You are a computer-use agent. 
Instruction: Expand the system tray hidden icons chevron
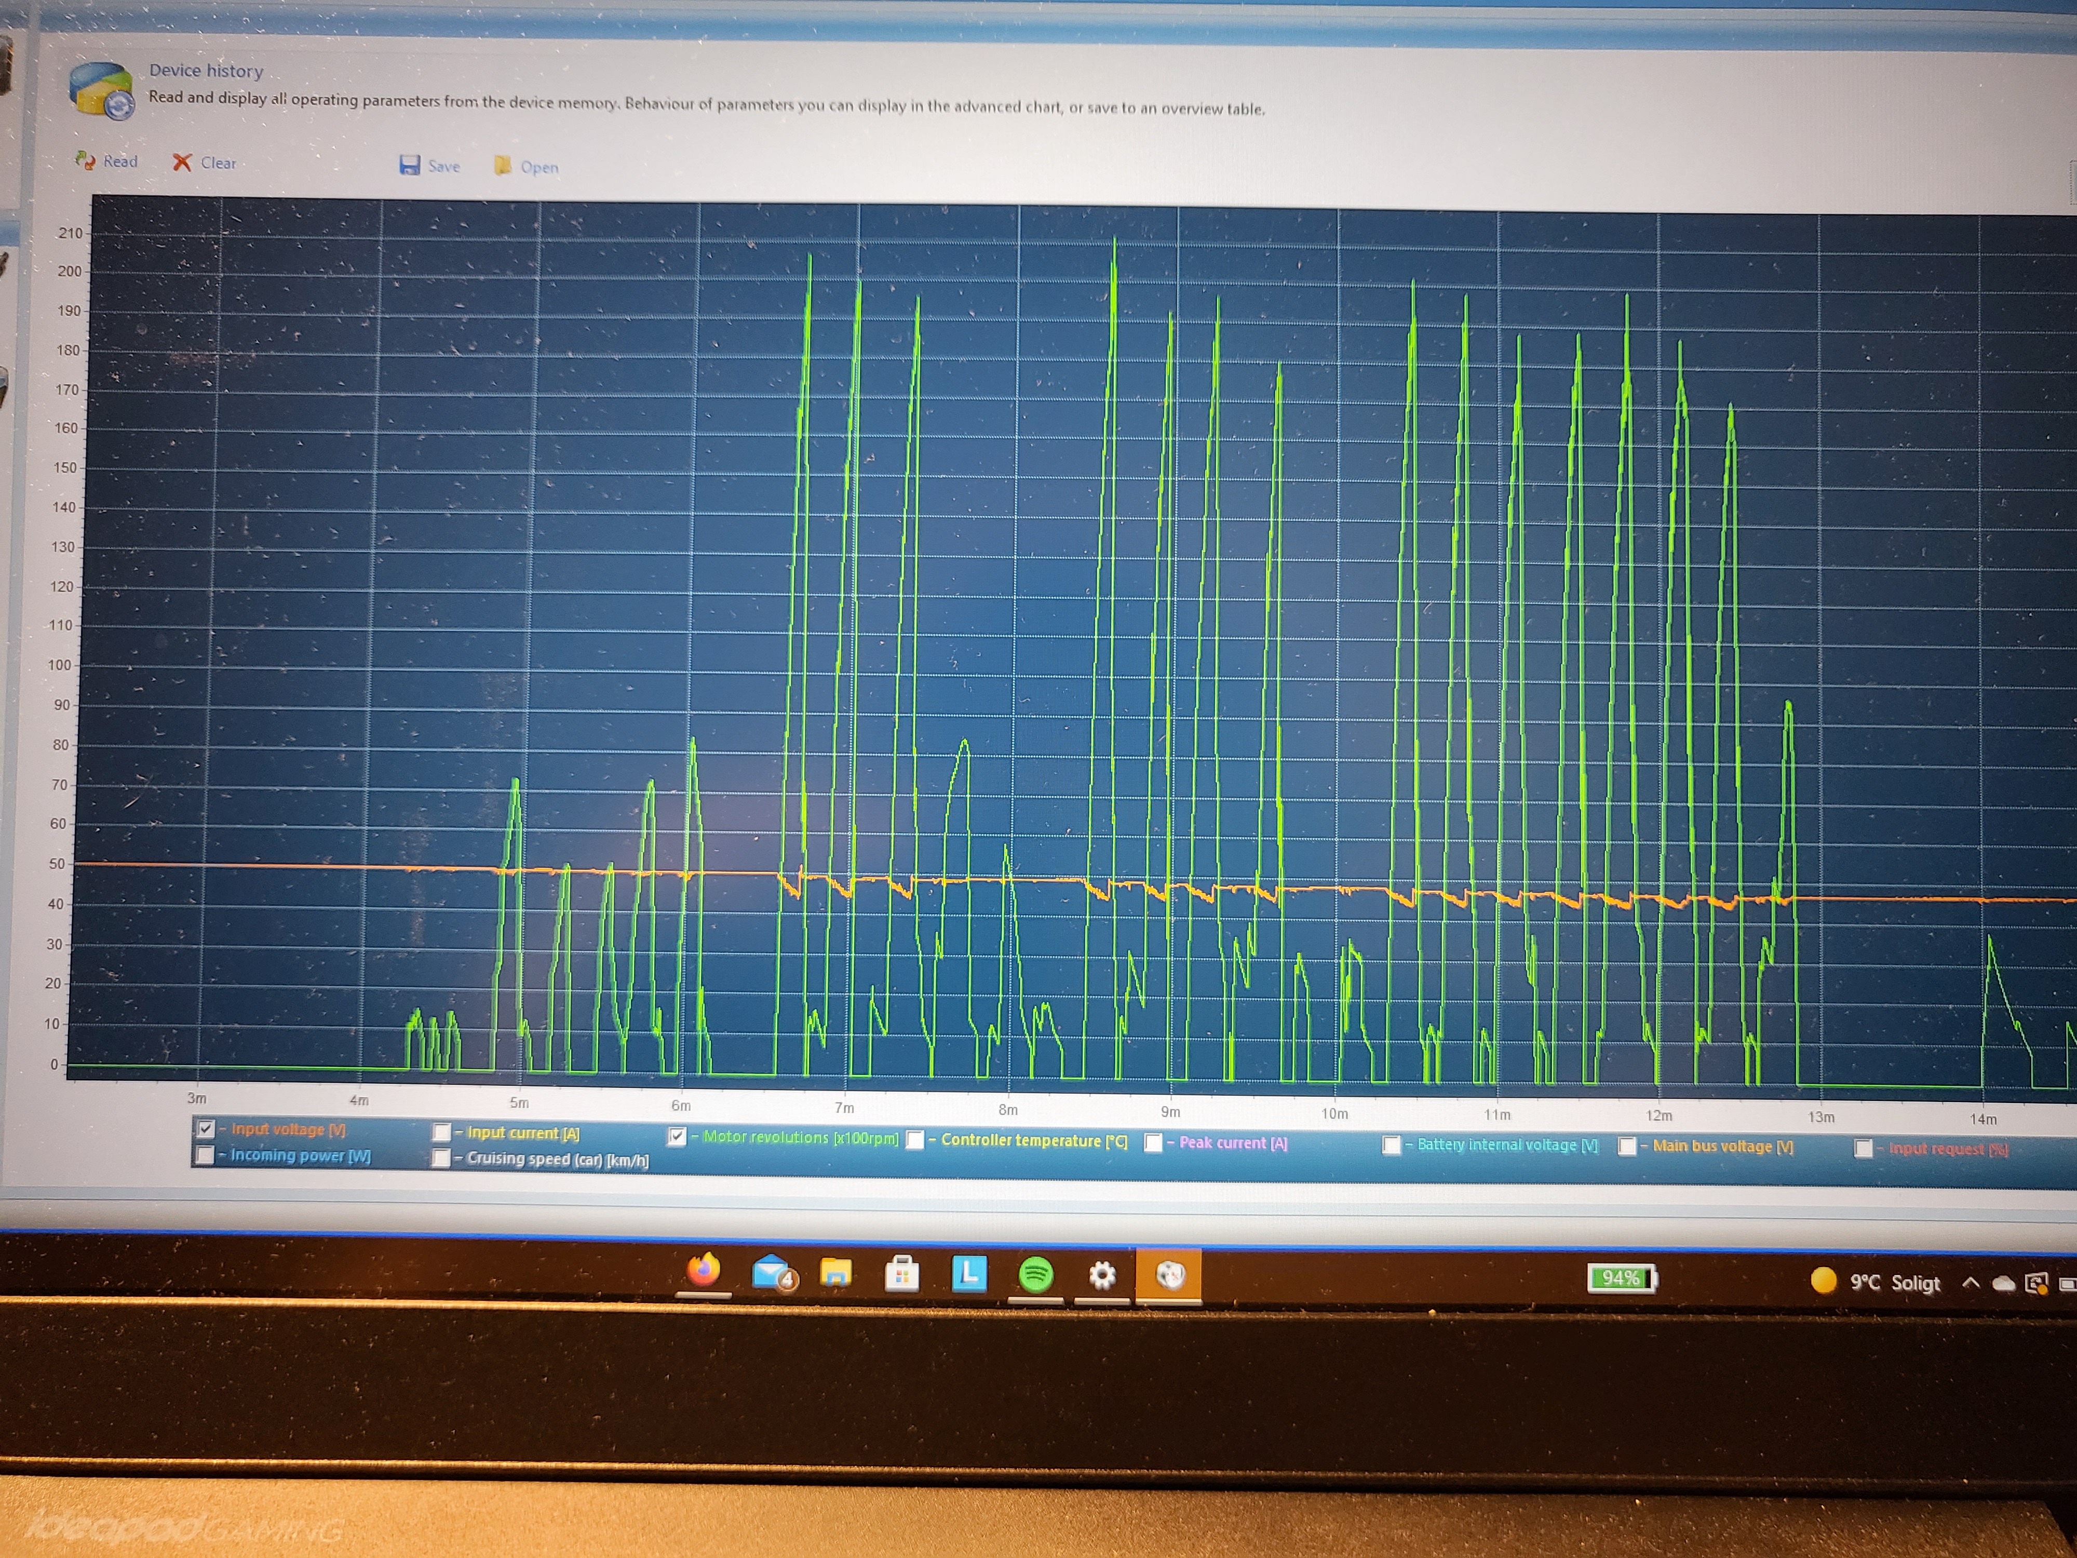pyautogui.click(x=1971, y=1282)
